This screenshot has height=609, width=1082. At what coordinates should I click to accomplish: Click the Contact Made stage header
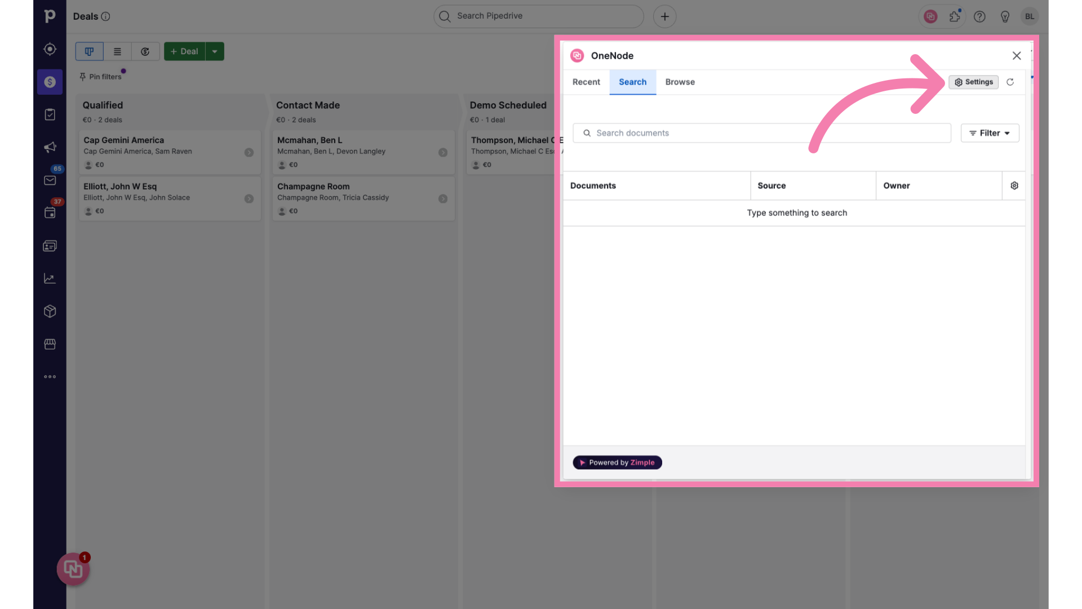(308, 105)
